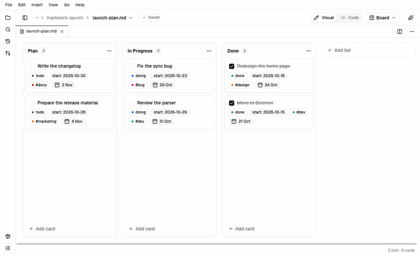Check the Write the changelog card

(x=32, y=66)
